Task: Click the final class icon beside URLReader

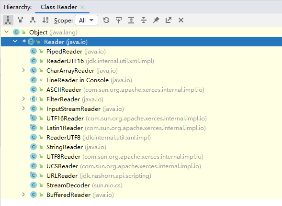Action: point(34,175)
